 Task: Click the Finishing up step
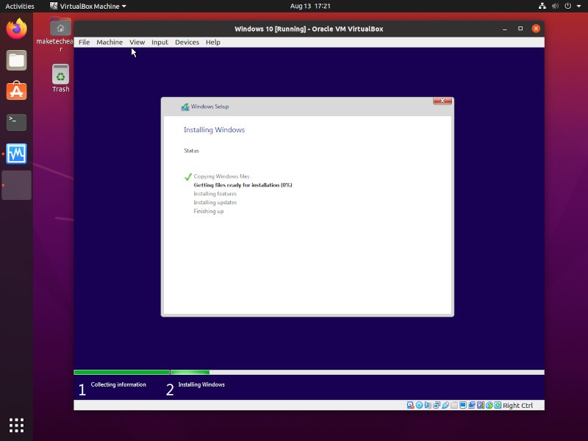coord(209,211)
